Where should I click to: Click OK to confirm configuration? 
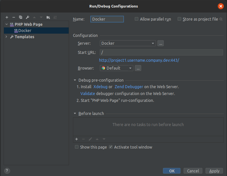tap(172, 171)
